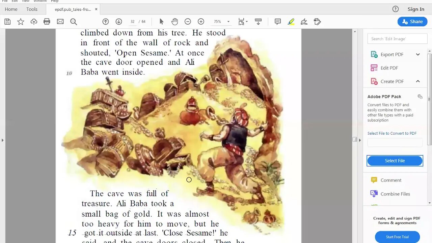Open the Combine Files tool label
Image resolution: width=432 pixels, height=243 pixels.
395,194
